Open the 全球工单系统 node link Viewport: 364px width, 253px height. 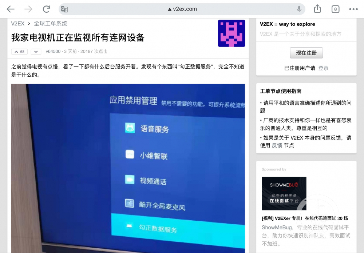(51, 24)
